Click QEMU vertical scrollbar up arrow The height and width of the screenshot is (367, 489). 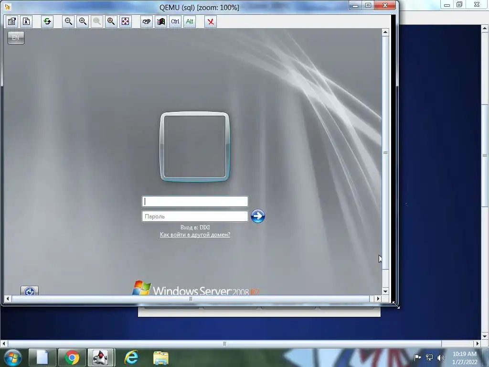[385, 32]
